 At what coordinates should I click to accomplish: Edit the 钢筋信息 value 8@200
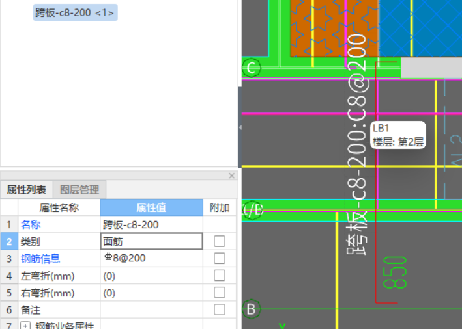coord(151,258)
